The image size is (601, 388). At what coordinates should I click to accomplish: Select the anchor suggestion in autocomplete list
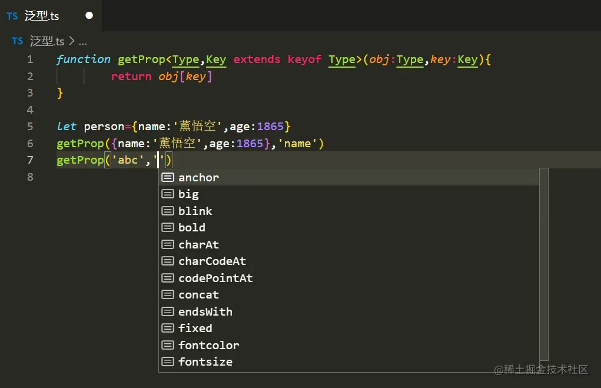click(349, 177)
